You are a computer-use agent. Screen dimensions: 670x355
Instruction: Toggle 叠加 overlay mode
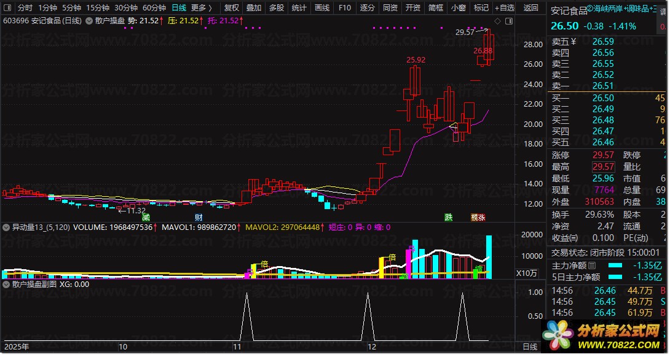pyautogui.click(x=253, y=8)
